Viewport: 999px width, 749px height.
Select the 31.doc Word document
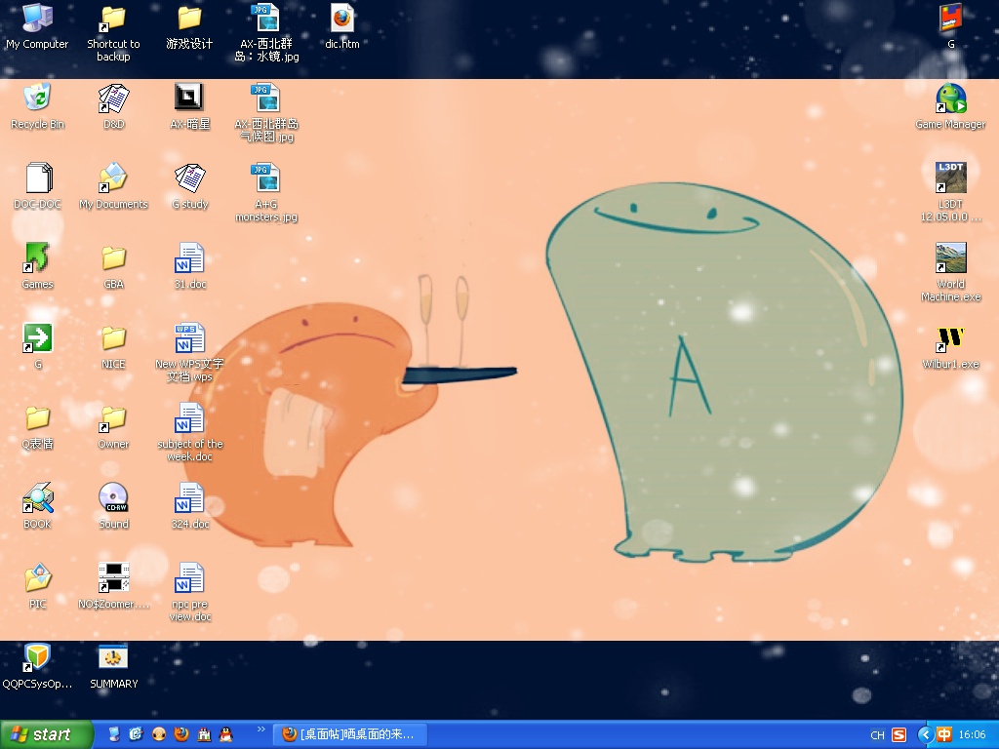(x=190, y=267)
